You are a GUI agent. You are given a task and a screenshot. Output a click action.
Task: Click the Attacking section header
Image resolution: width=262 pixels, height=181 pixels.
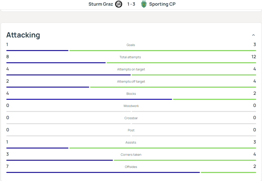coord(23,35)
